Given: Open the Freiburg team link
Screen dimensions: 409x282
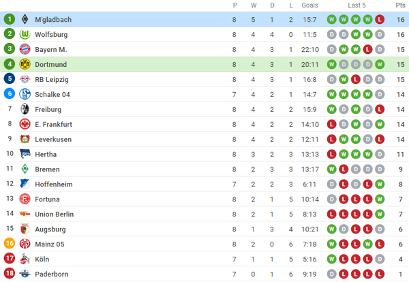Looking at the screenshot, I should [48, 109].
